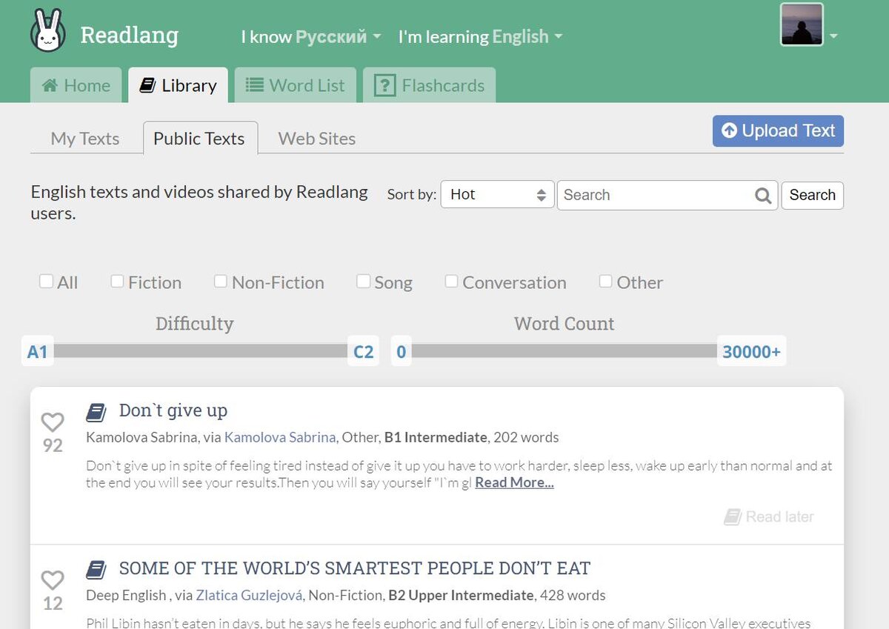The height and width of the screenshot is (629, 889).
Task: Click the Read More... link
Action: click(514, 483)
